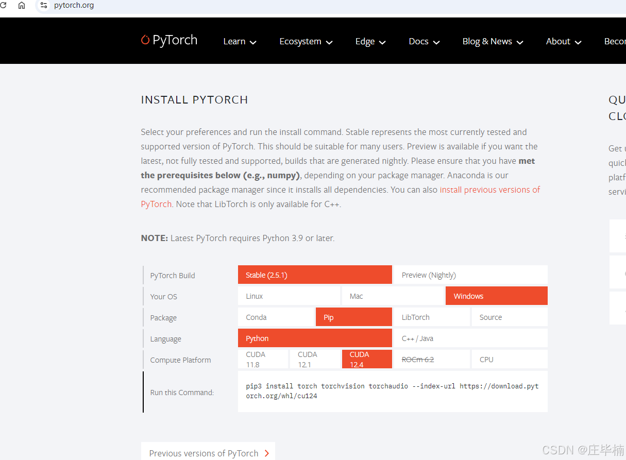Screen dimensions: 626x460
Task: Expand the Ecosystem menu
Action: click(306, 42)
